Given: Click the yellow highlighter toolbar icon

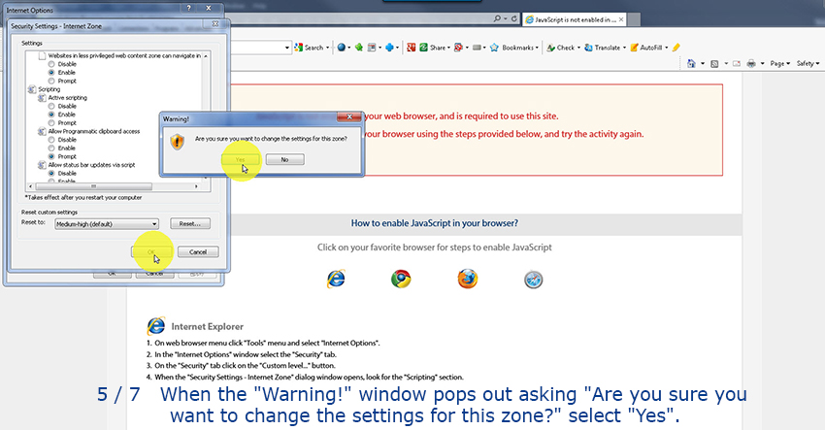Looking at the screenshot, I should point(676,48).
